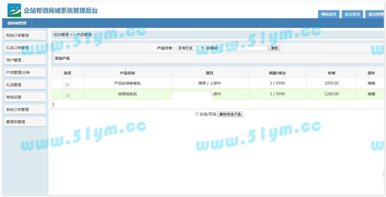Click 编辑 for 微商城系统 row

click(x=371, y=94)
